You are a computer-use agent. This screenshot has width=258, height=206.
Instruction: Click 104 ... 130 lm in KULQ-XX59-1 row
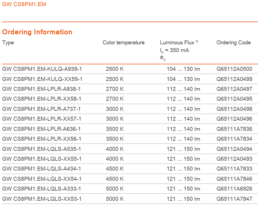[183, 79]
